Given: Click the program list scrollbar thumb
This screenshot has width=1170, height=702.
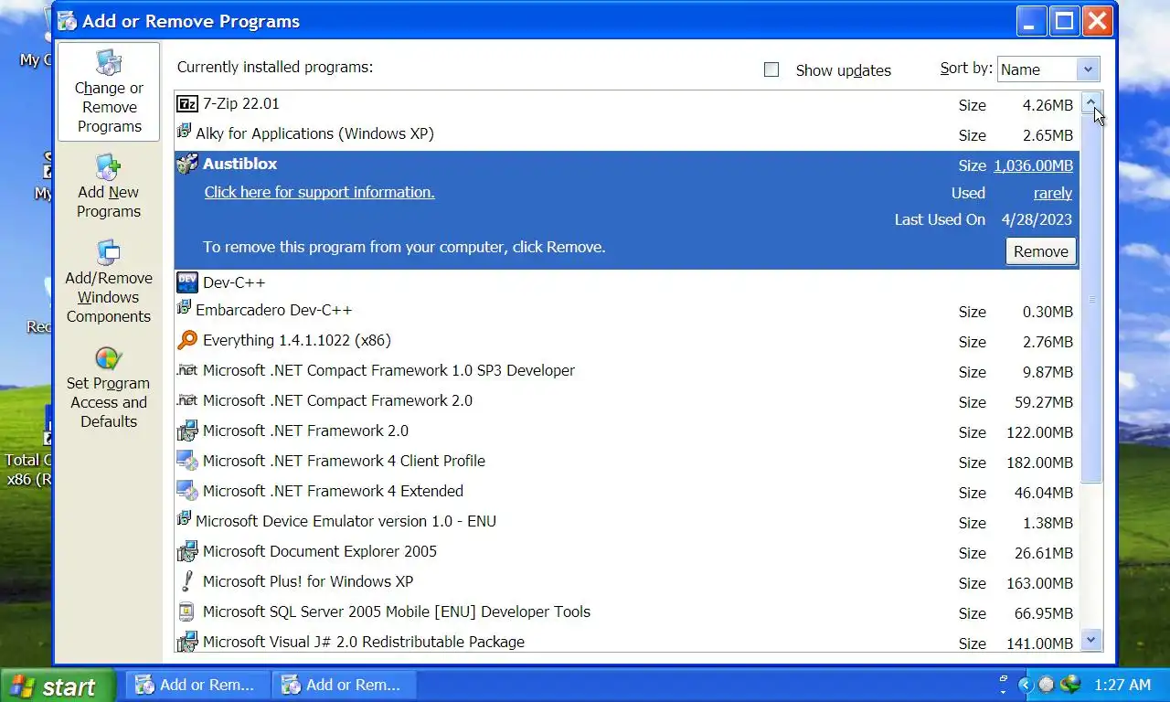Looking at the screenshot, I should [x=1091, y=298].
